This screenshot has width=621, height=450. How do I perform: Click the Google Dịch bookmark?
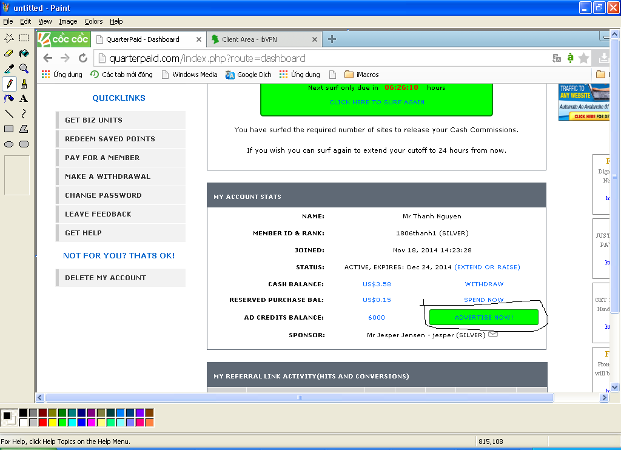(x=248, y=75)
